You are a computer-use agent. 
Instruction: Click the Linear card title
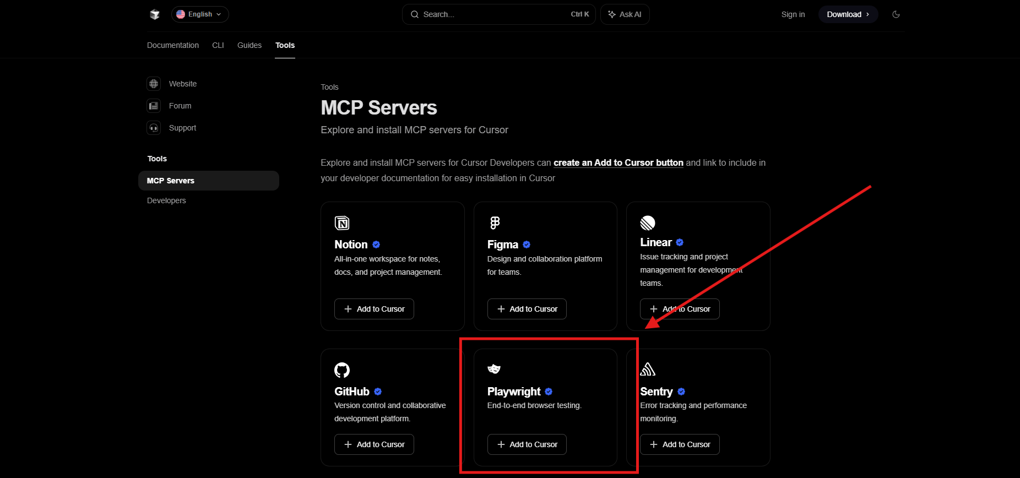[656, 242]
